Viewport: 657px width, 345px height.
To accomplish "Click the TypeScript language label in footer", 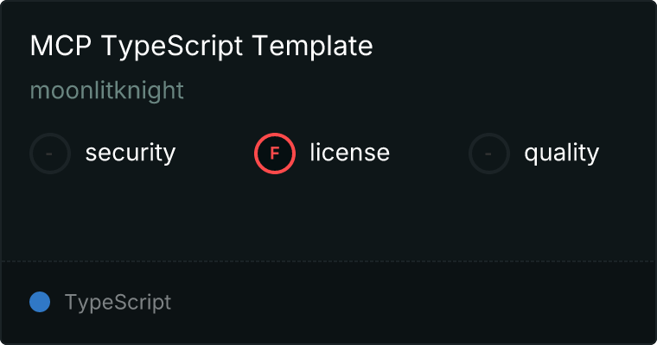I will [118, 303].
